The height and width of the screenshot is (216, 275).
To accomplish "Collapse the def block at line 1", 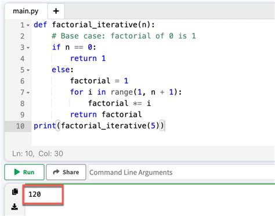I will click(x=28, y=25).
